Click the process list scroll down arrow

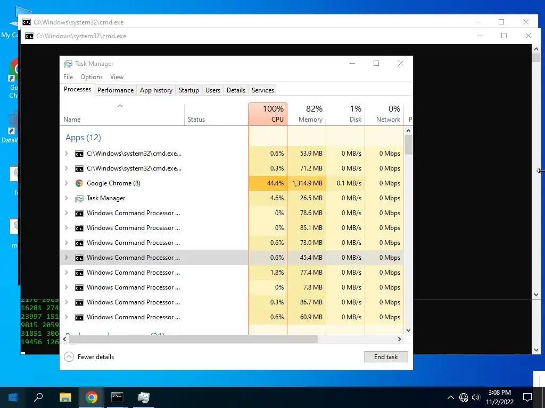click(408, 330)
